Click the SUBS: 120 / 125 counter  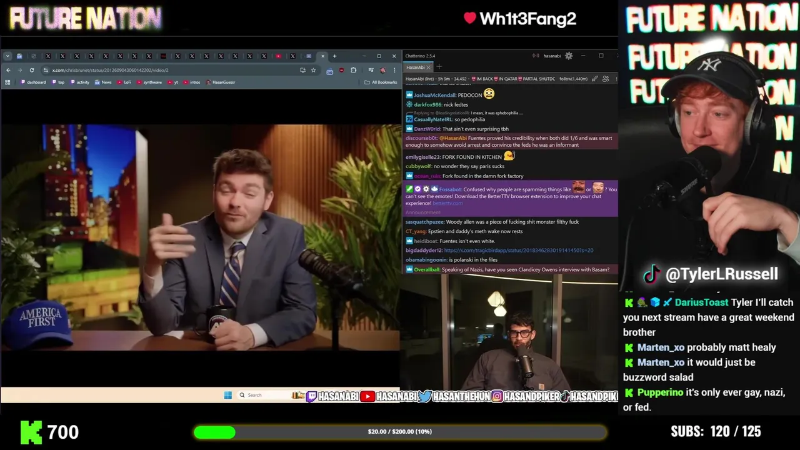point(716,432)
